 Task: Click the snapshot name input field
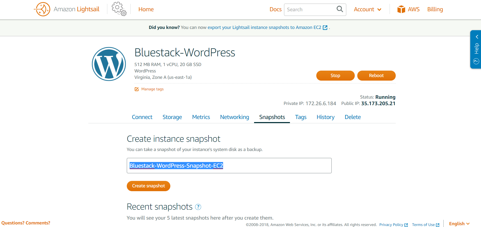[x=229, y=166]
